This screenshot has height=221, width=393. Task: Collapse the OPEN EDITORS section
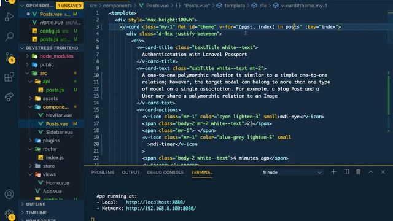point(39,6)
